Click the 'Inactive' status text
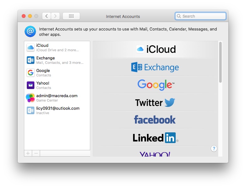Image resolution: width=246 pixels, height=188 pixels. click(x=43, y=113)
